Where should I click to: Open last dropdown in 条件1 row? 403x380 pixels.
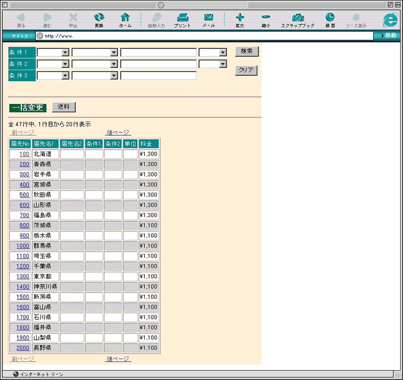tap(213, 52)
